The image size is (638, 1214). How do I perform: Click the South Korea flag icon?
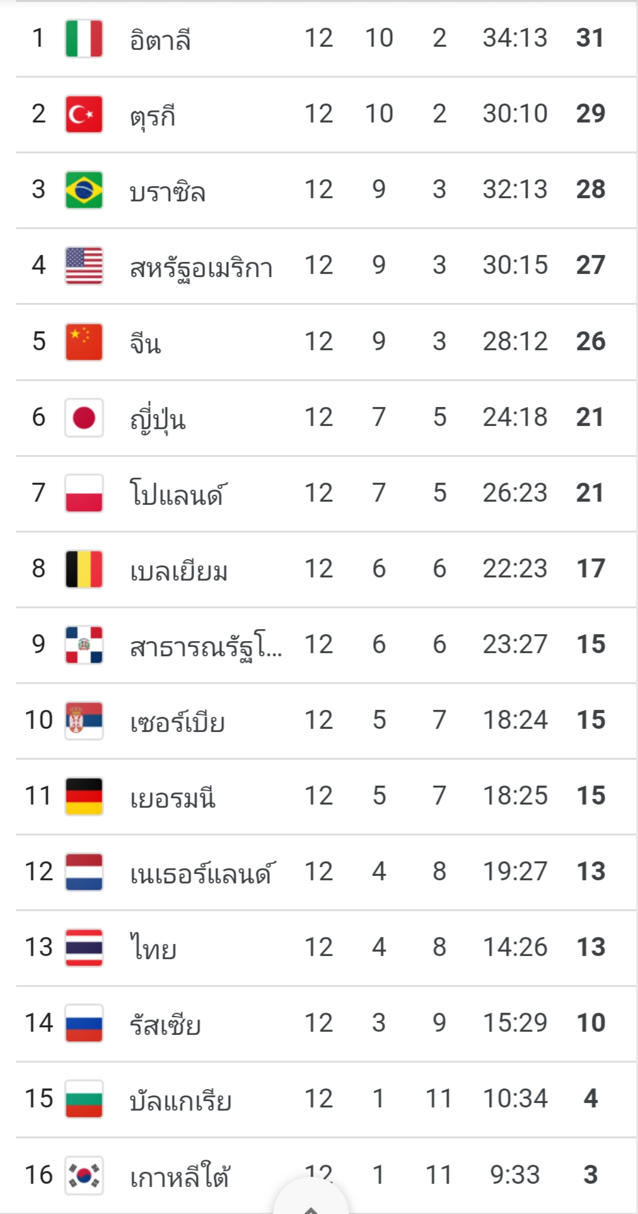click(84, 1175)
